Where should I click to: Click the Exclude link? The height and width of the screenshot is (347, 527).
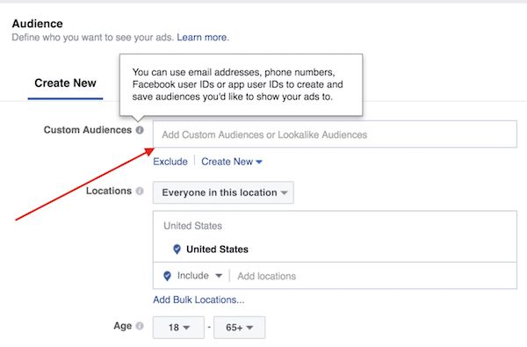point(170,162)
